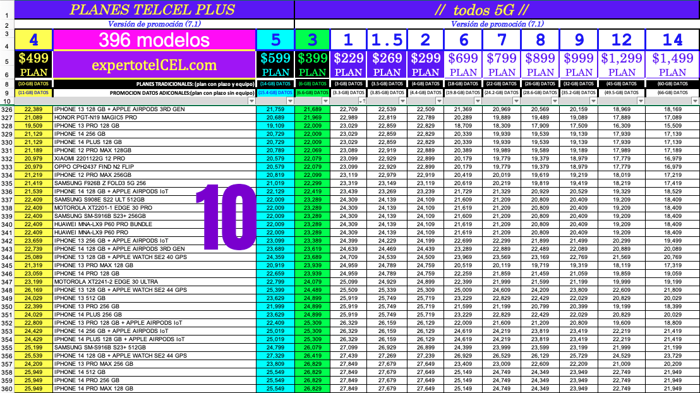Image resolution: width=700 pixels, height=393 pixels.
Task: Select the 'IPHONE 13 PRO MAX 256 GB' cell
Action: (154, 364)
